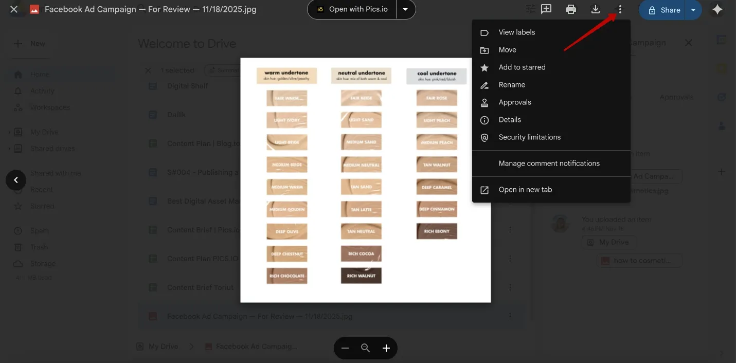Open Approvals from the menu
This screenshot has height=363, width=736.
click(551, 102)
